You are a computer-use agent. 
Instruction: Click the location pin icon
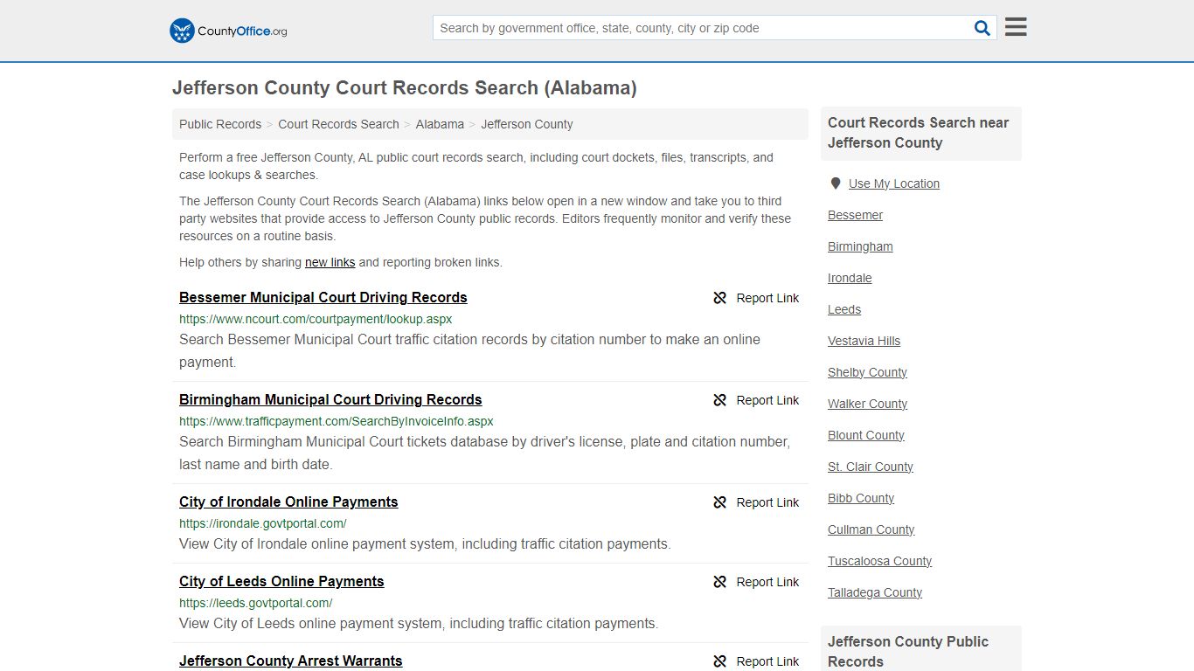[x=836, y=183]
